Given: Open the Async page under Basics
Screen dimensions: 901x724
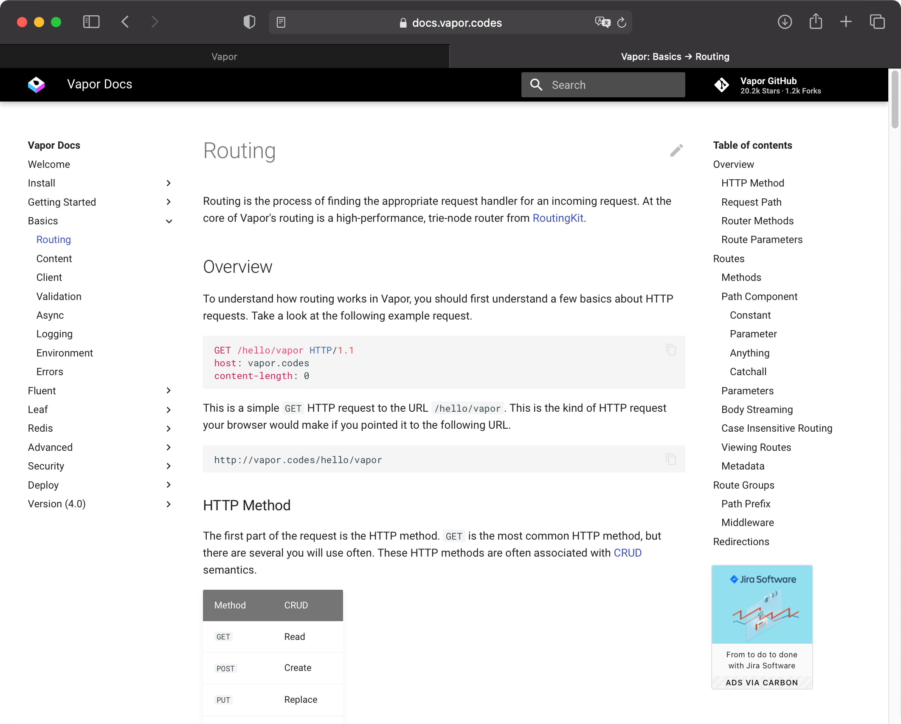Looking at the screenshot, I should (x=50, y=315).
